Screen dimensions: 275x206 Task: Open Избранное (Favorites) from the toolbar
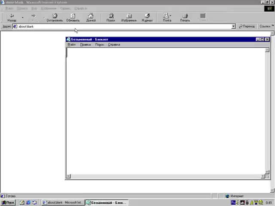tap(128, 18)
